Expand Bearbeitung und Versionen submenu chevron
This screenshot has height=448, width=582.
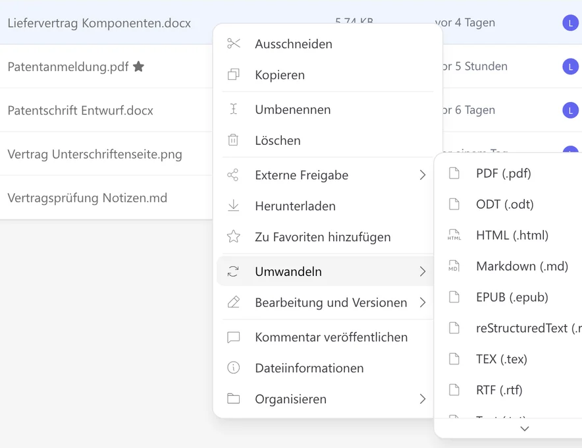pyautogui.click(x=423, y=302)
